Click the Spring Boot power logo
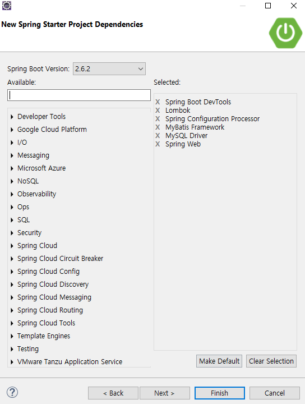This screenshot has width=305, height=404. [285, 33]
